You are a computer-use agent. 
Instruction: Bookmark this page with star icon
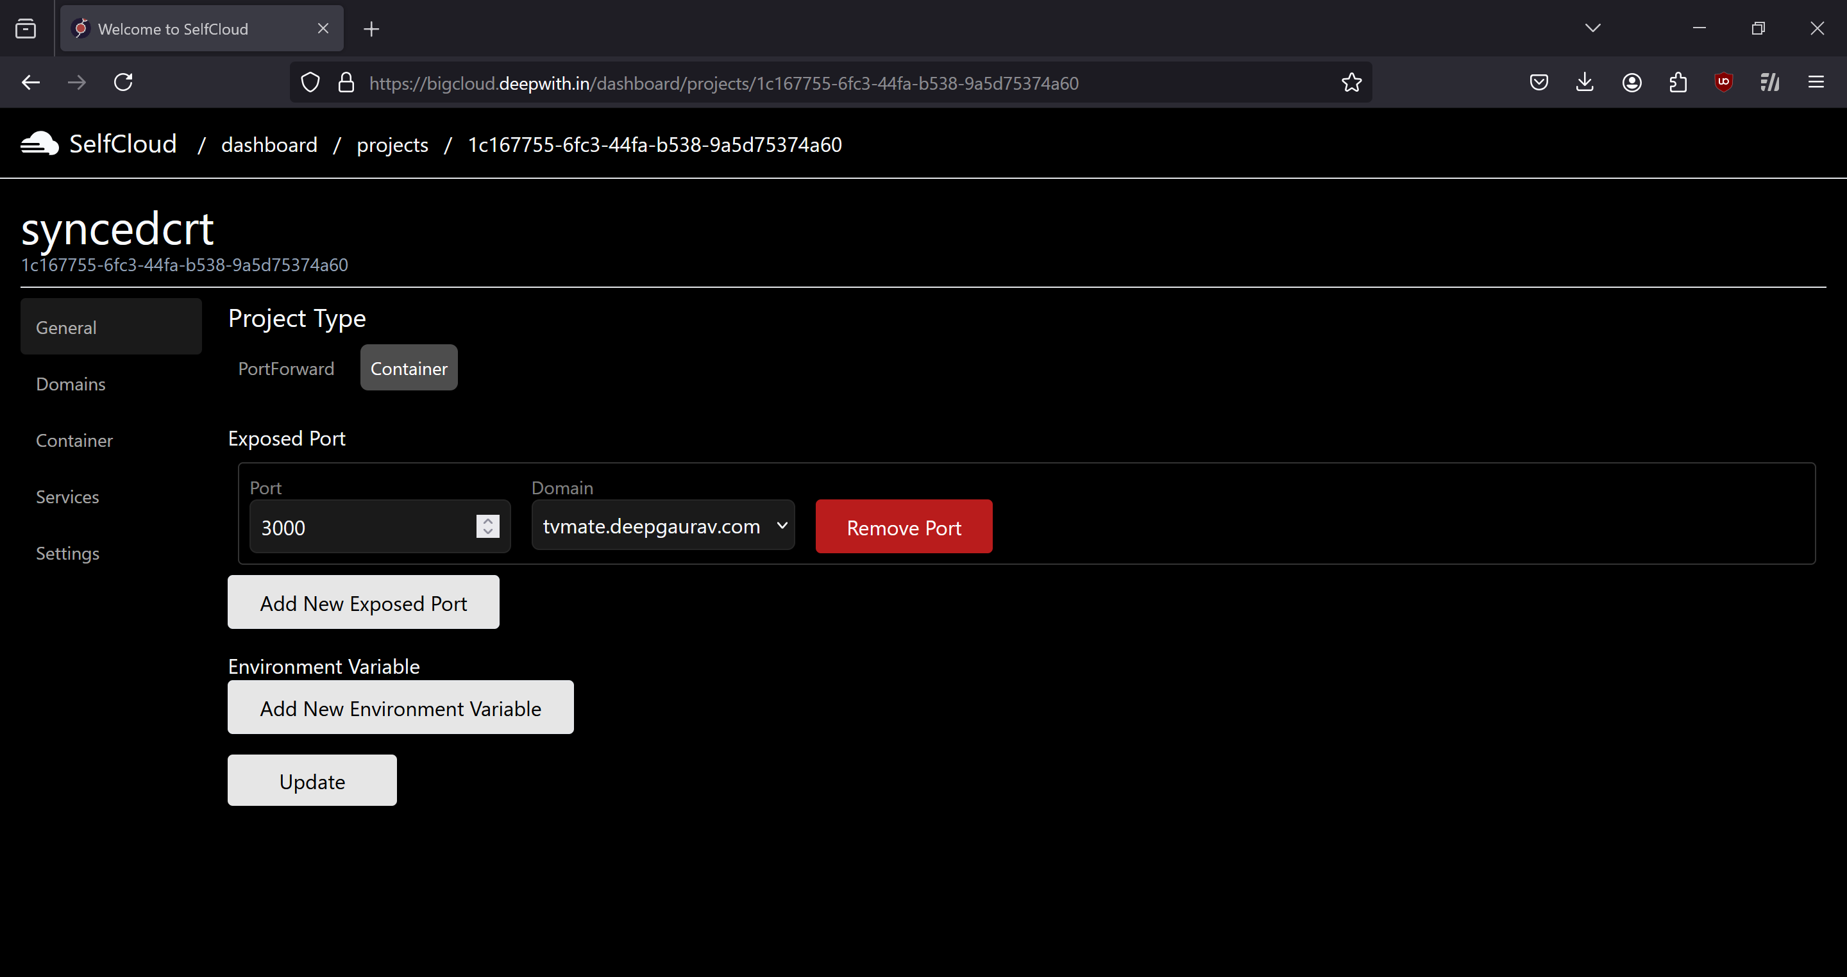point(1351,83)
